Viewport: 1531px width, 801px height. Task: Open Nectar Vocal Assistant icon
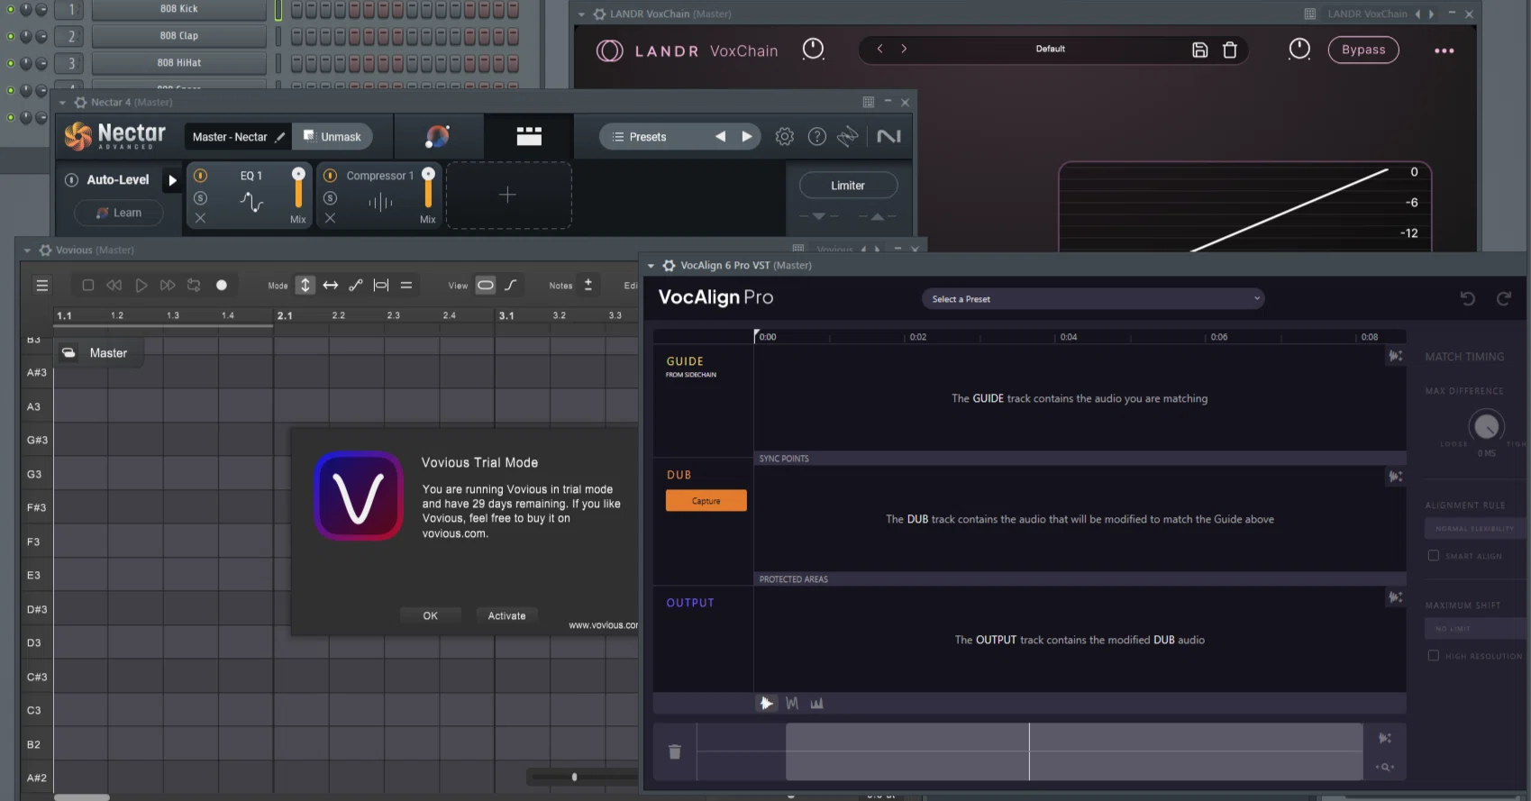(437, 136)
